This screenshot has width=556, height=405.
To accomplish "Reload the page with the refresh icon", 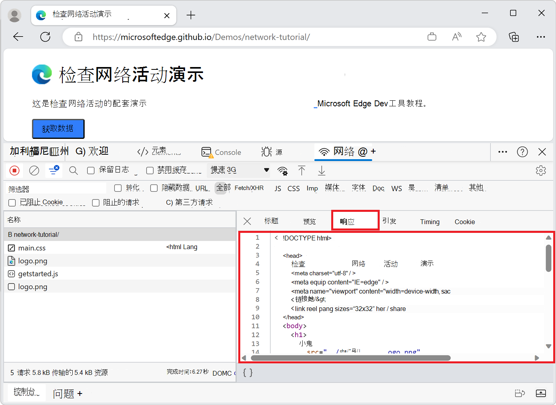I will pos(45,37).
